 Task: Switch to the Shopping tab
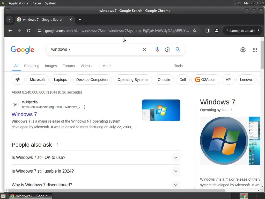pyautogui.click(x=32, y=66)
